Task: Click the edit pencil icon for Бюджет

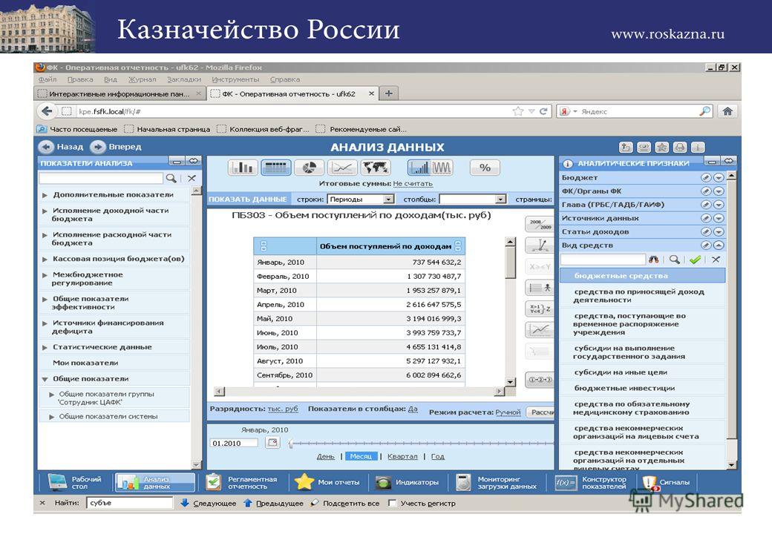Action: (706, 177)
